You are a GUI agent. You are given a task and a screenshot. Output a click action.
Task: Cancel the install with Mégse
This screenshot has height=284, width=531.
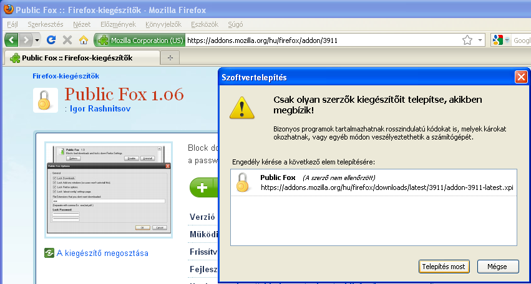498,267
